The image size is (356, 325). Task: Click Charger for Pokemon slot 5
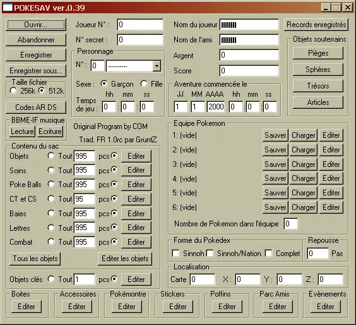point(304,193)
